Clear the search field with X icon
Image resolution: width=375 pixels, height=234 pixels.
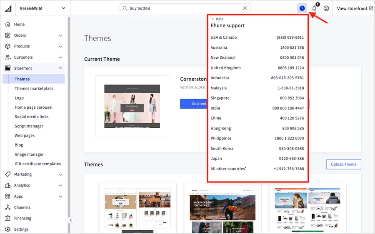[x=245, y=8]
